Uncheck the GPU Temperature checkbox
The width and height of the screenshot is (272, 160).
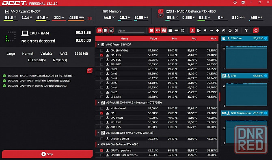(101, 150)
